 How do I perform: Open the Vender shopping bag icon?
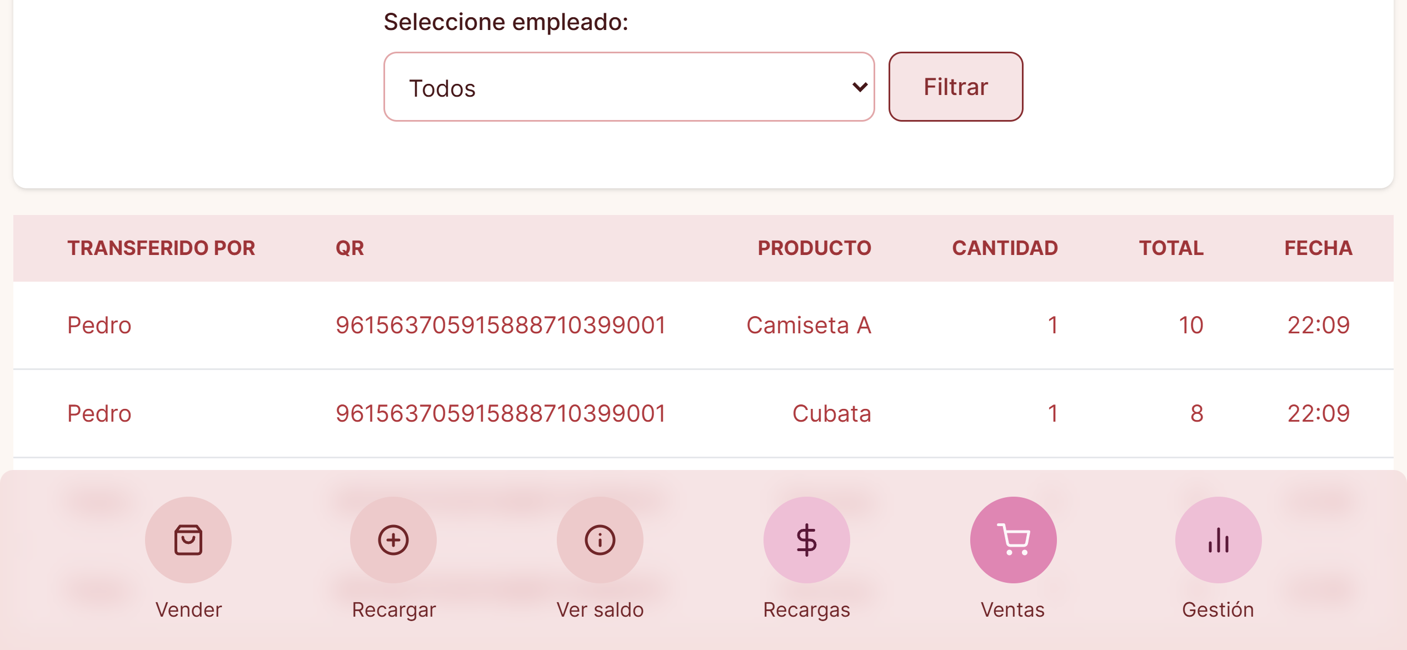tap(188, 539)
